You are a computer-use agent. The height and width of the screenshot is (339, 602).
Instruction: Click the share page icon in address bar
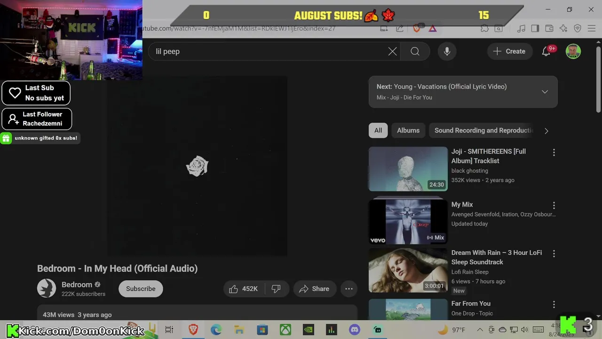(400, 28)
